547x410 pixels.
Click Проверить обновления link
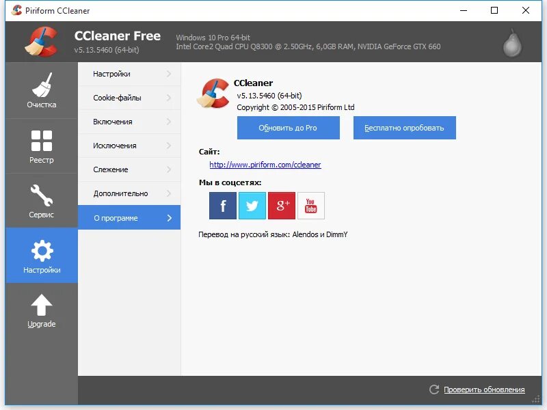tap(484, 389)
